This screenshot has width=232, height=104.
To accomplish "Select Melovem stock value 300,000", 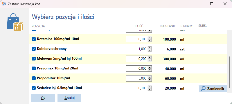I will (169, 59).
